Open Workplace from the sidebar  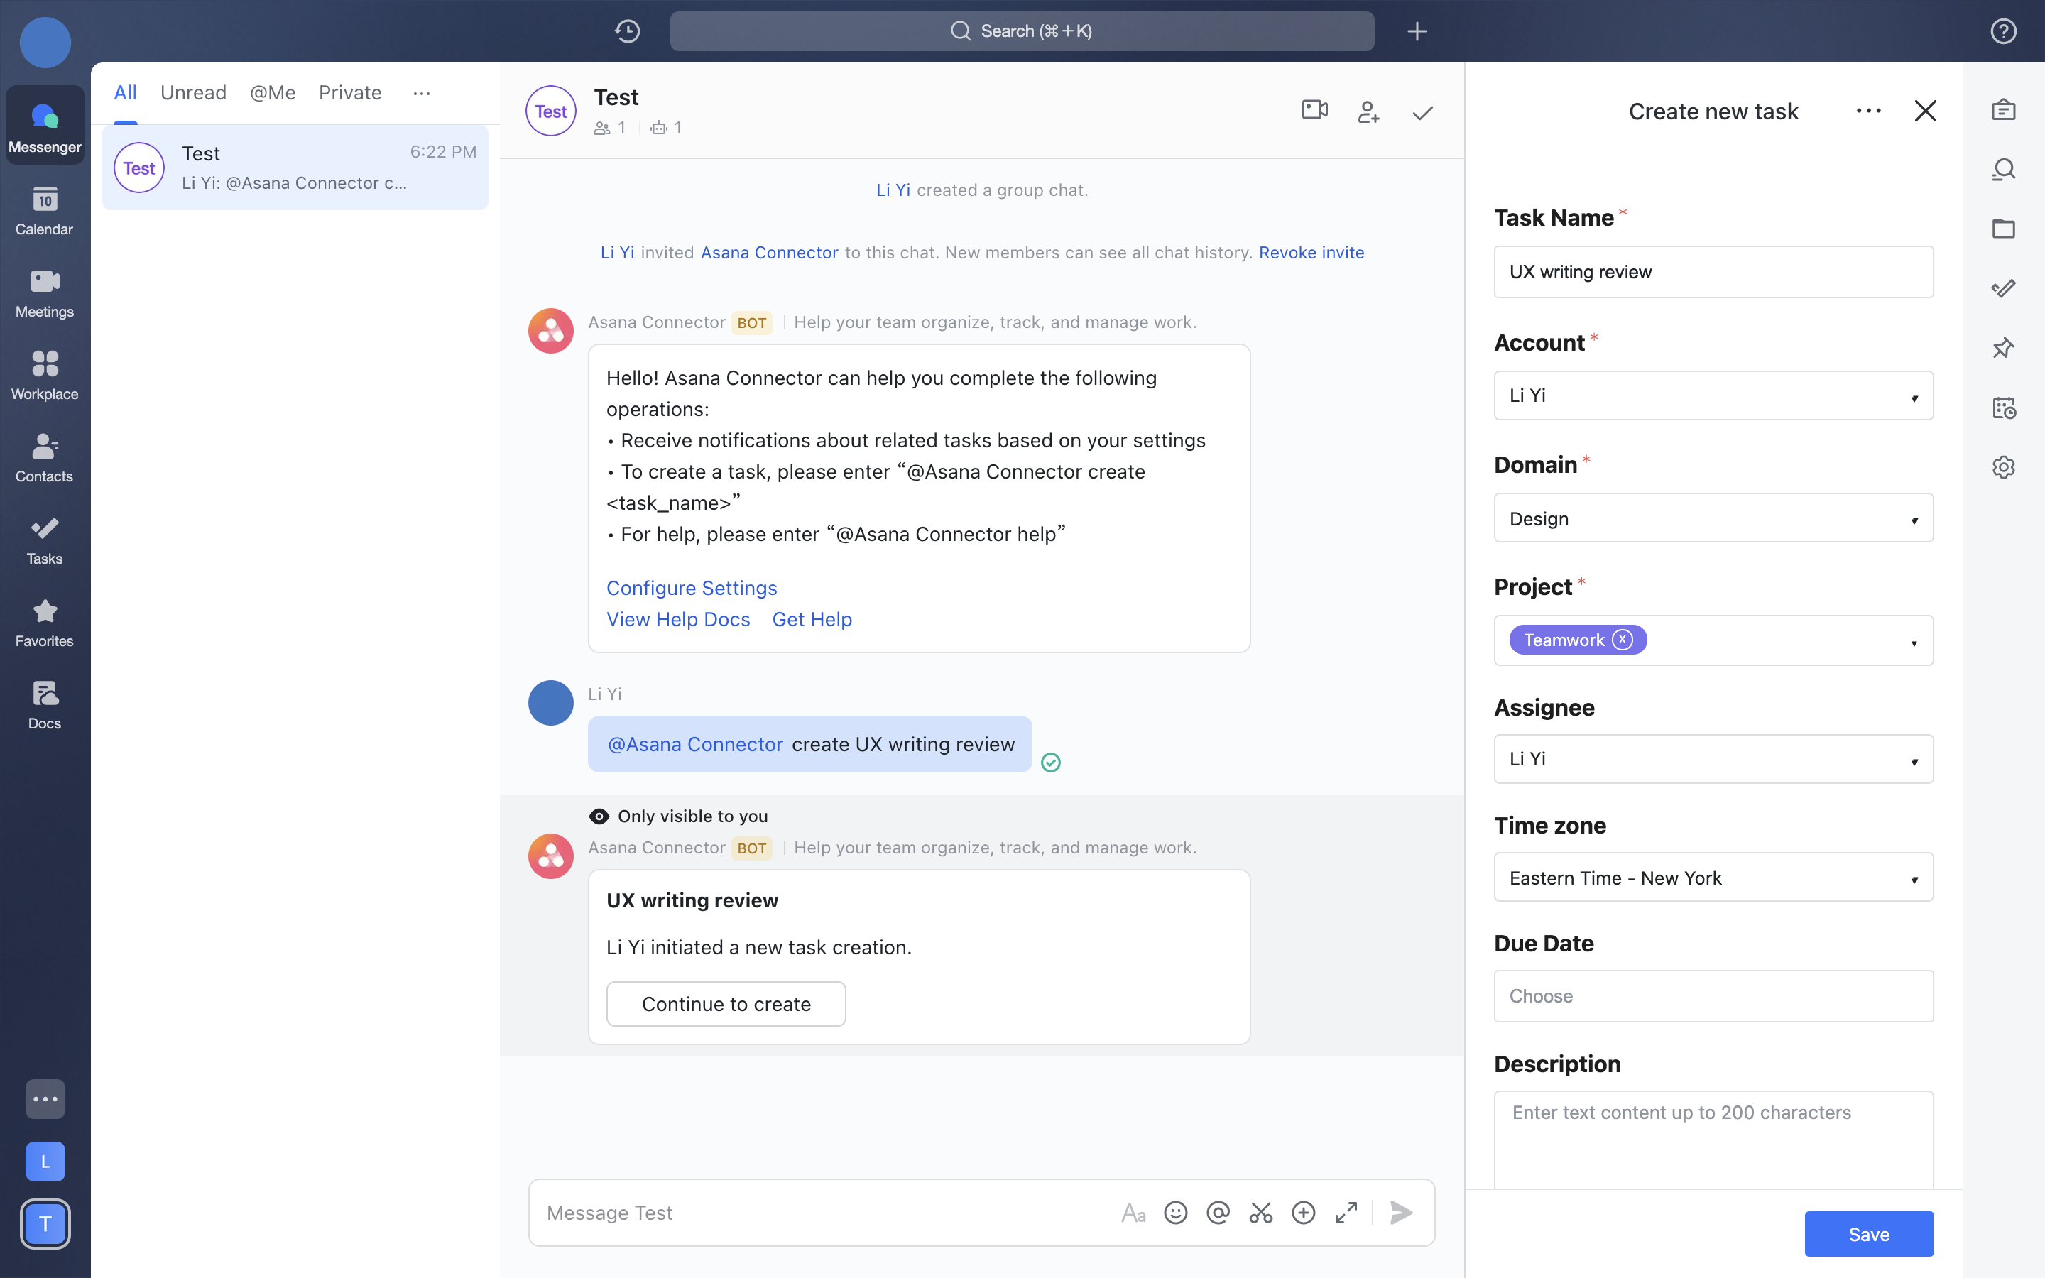pos(45,376)
